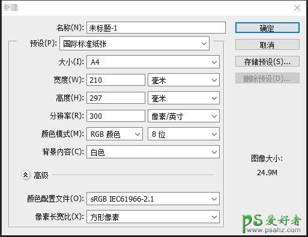Open the 颜色模式 dropdown showing RGB 颜色
This screenshot has width=308, height=237.
pyautogui.click(x=115, y=134)
